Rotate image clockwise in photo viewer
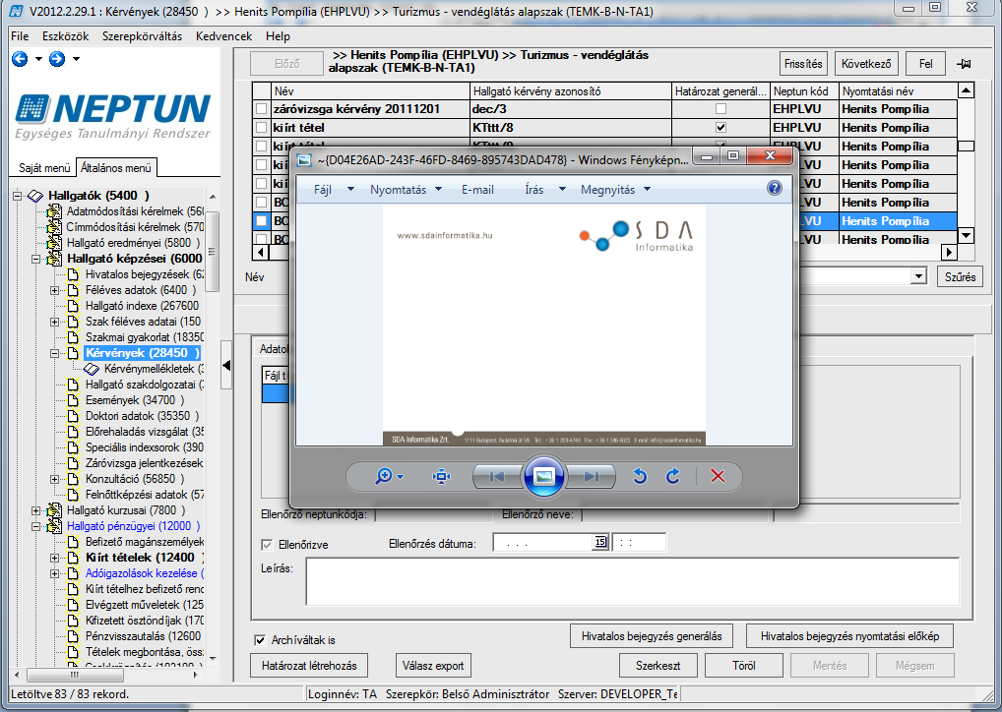1002x712 pixels. (673, 476)
